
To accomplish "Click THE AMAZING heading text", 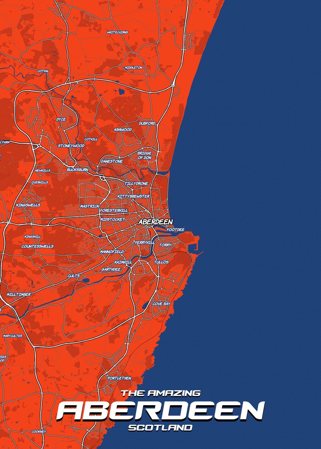I will (x=161, y=393).
